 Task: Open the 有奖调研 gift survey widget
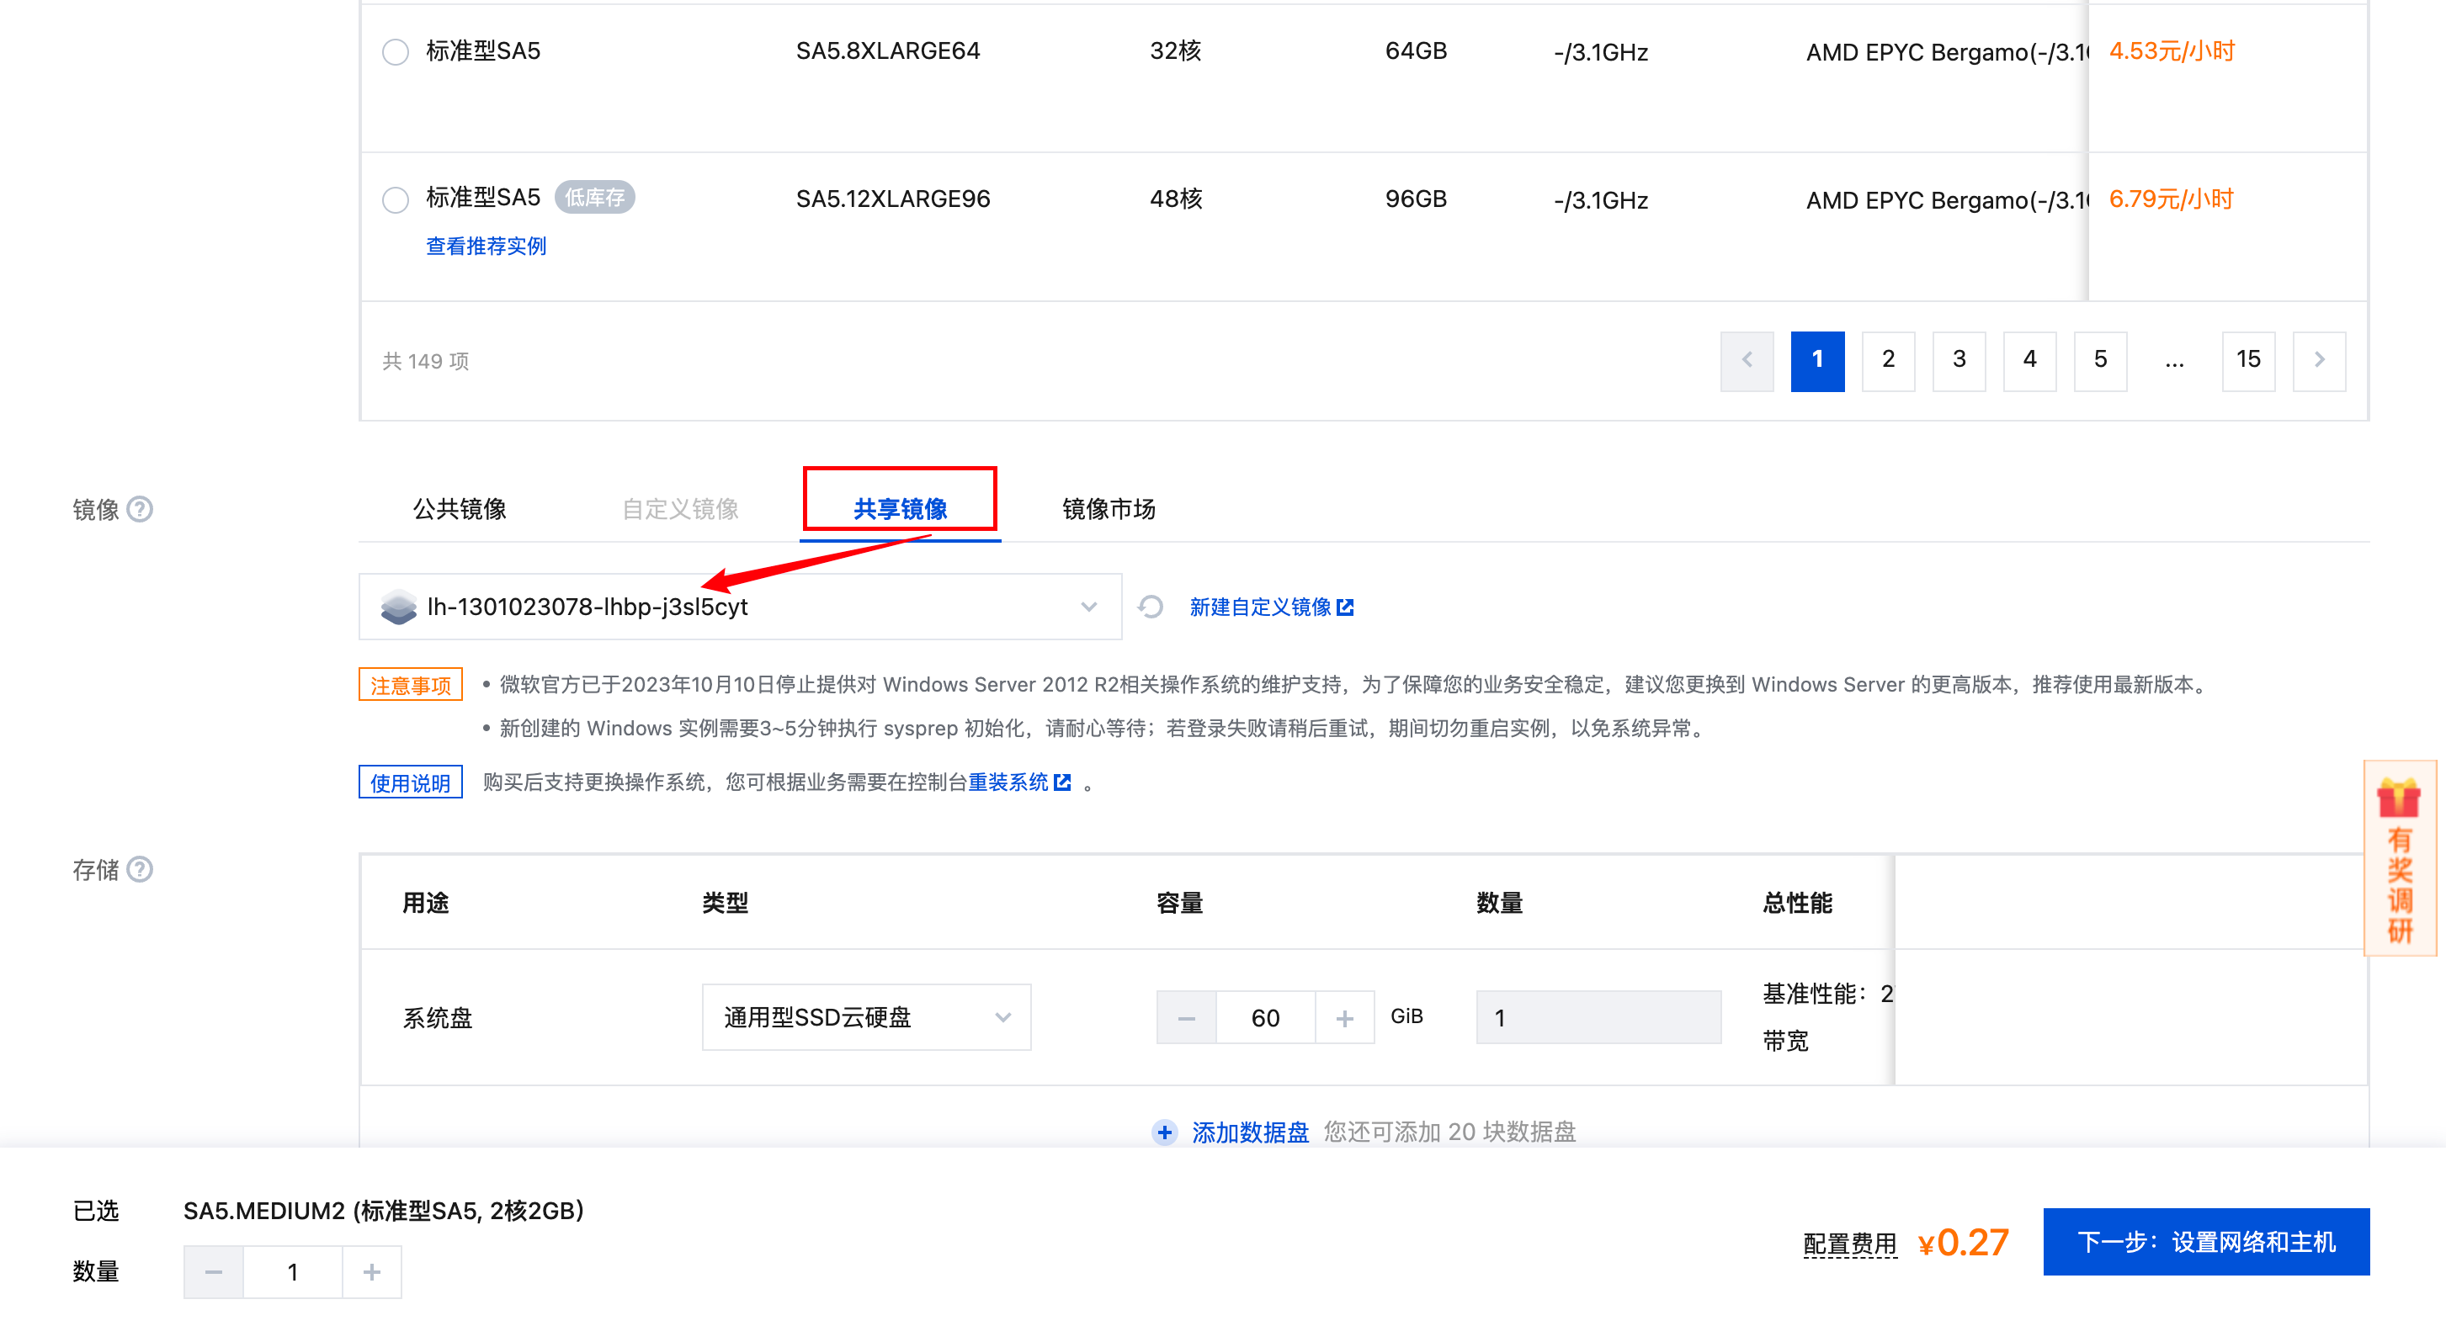[x=2399, y=858]
